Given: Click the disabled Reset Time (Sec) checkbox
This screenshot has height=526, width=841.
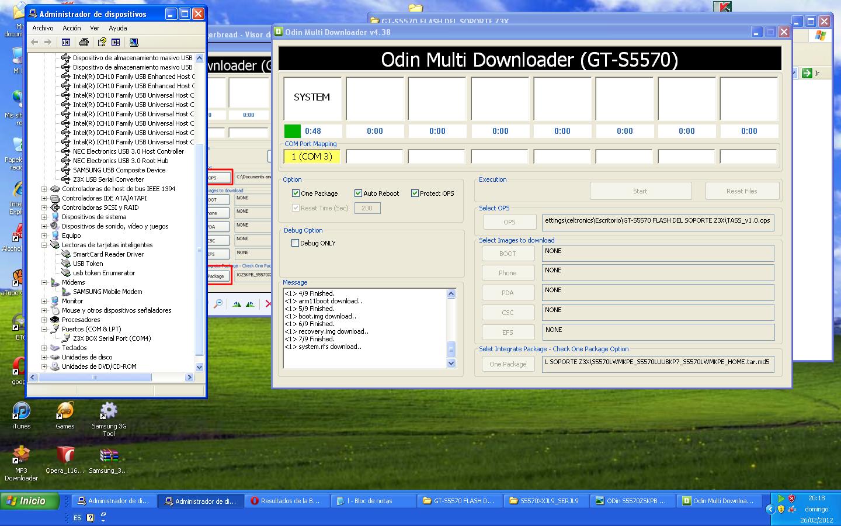Looking at the screenshot, I should point(296,208).
